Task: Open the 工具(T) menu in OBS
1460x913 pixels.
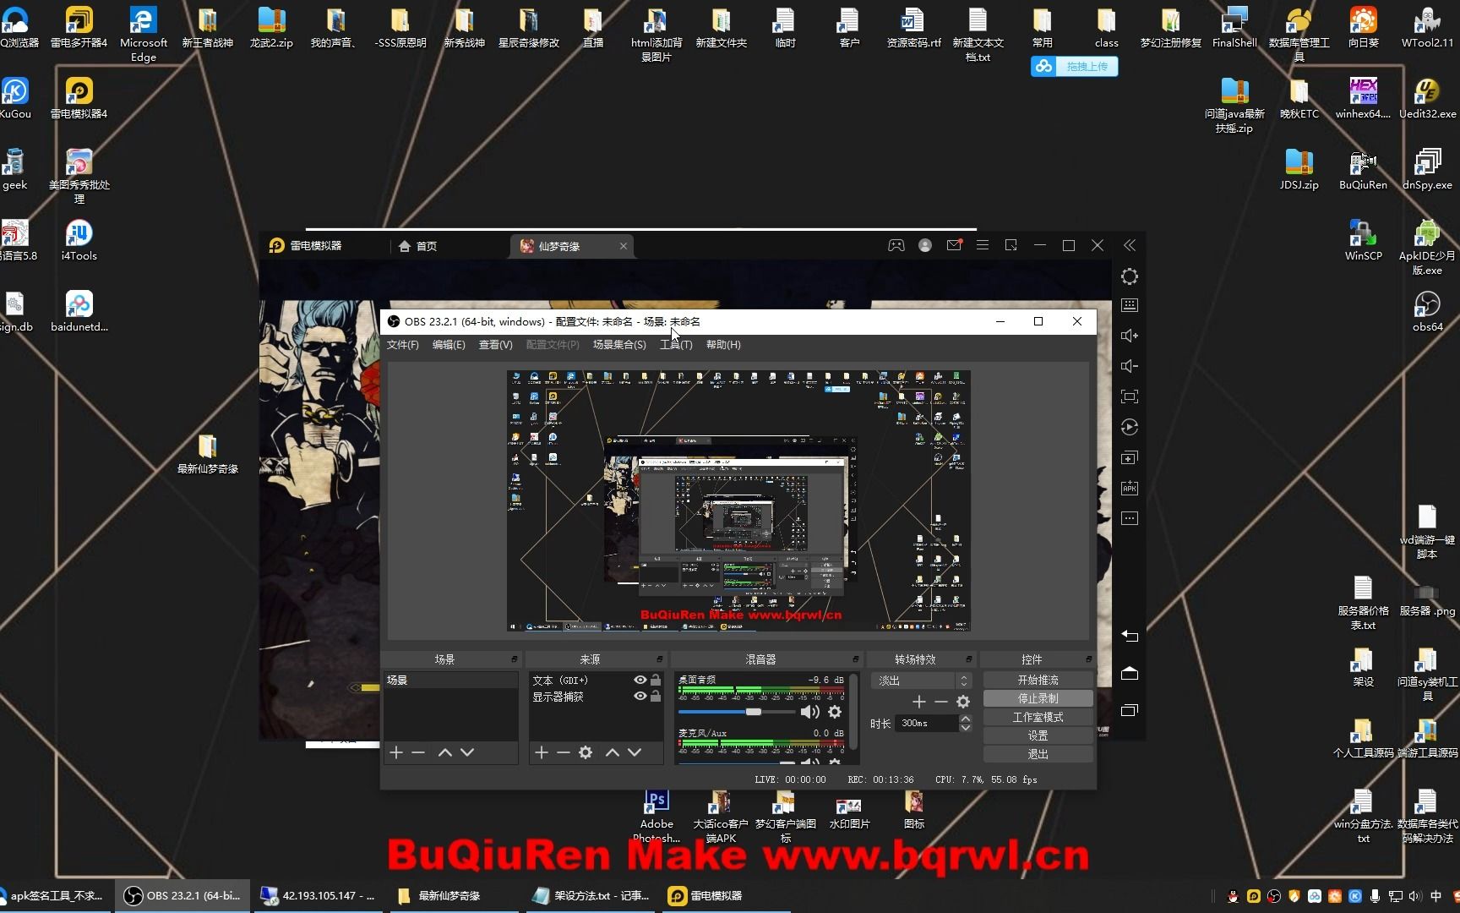Action: tap(676, 345)
